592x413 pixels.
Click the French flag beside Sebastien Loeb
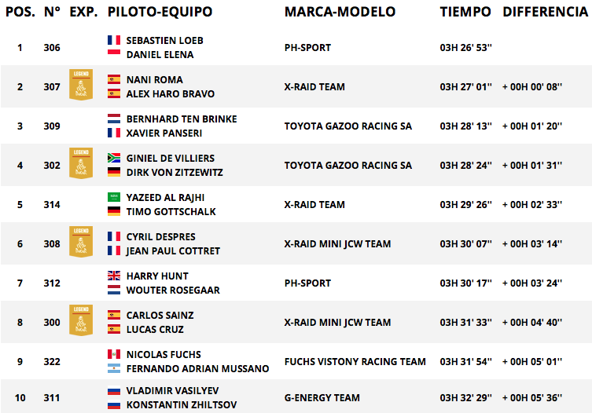coord(114,40)
